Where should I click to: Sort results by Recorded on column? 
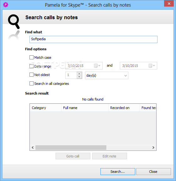[x=124, y=108]
